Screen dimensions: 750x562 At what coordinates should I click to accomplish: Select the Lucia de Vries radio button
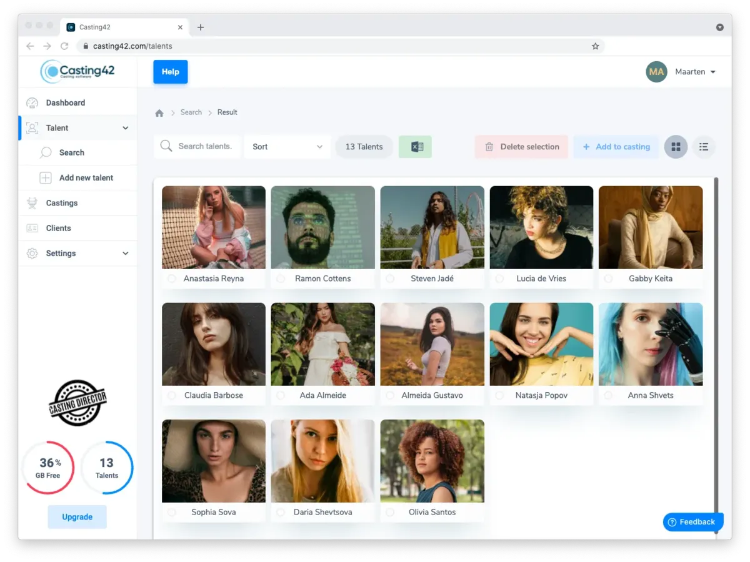[x=499, y=279]
